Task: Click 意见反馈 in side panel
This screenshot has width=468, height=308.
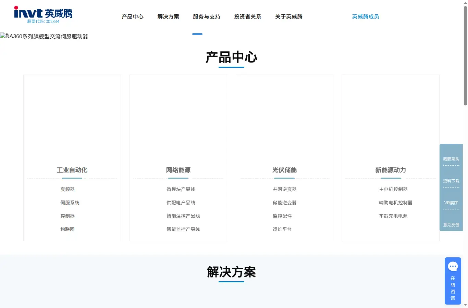Action: 451,225
